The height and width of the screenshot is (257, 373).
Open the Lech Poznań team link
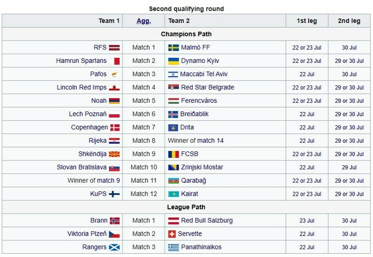tap(88, 114)
